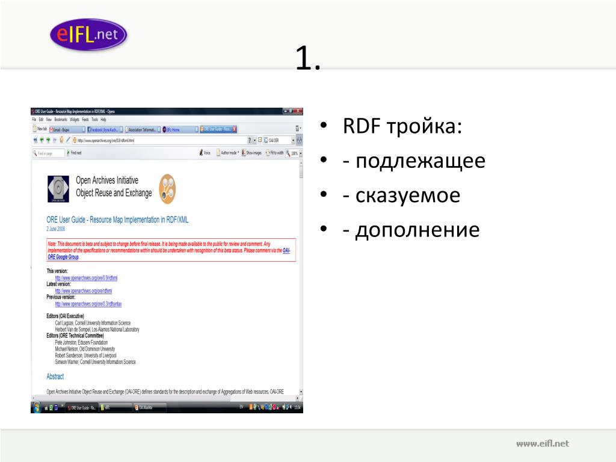Click the New tab button
Screen dimensions: 616x462
pos(40,129)
